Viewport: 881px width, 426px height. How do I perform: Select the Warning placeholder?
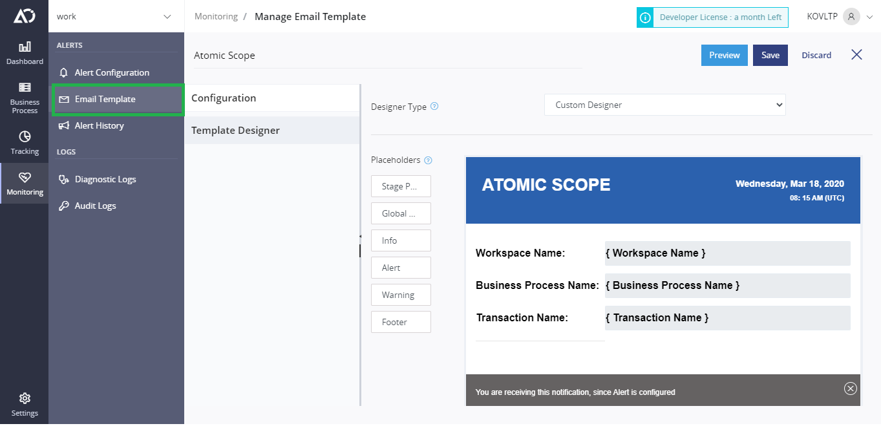401,295
